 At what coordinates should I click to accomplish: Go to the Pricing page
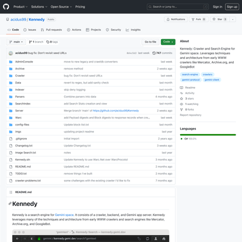(80, 7)
